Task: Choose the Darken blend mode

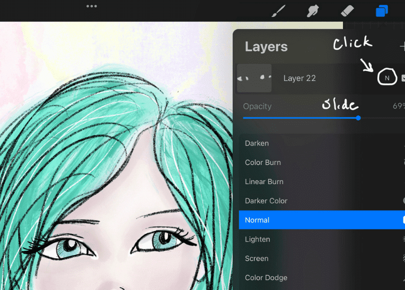Action: click(x=257, y=143)
